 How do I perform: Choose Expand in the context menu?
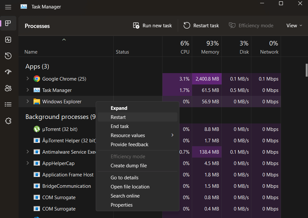click(x=137, y=108)
